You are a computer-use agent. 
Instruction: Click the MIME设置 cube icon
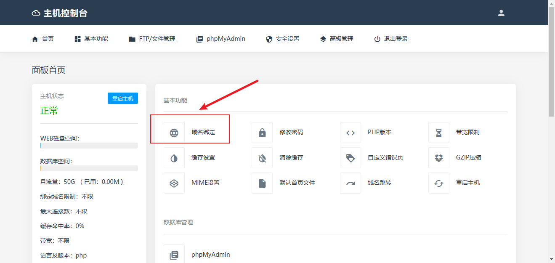[174, 183]
